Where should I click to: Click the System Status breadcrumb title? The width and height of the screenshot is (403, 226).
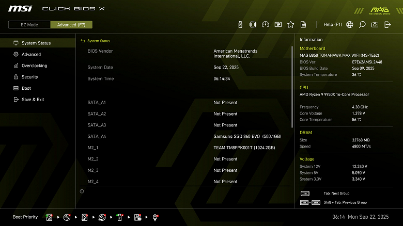[99, 41]
